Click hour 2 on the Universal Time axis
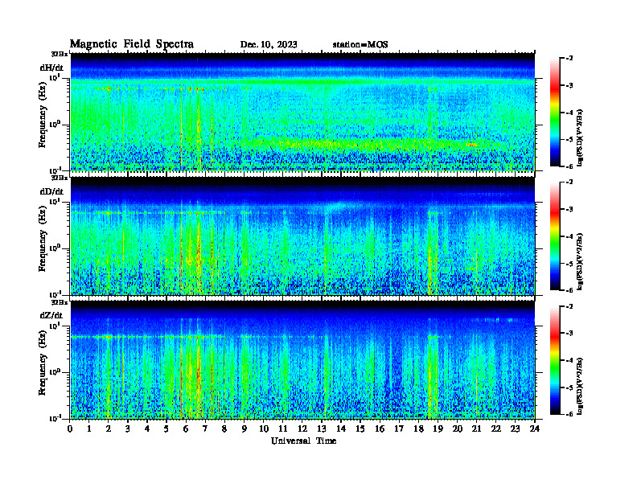 pyautogui.click(x=109, y=429)
